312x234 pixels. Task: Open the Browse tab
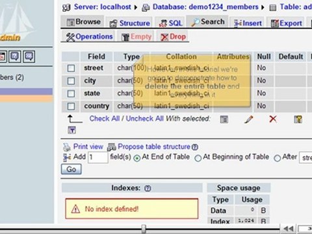83,22
